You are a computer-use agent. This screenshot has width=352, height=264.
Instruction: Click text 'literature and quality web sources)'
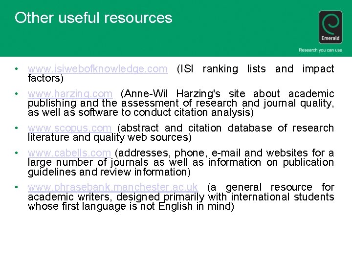(110, 137)
